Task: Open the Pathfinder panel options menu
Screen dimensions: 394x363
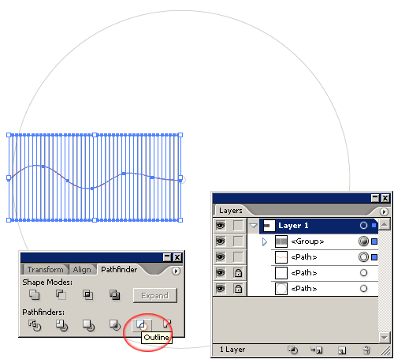Action: coord(176,271)
